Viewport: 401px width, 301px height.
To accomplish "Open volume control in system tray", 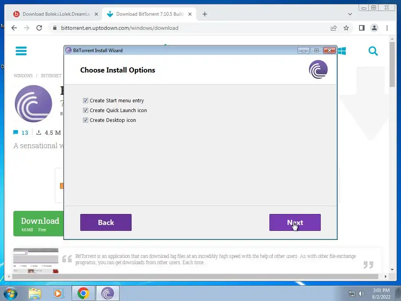I will click(361, 294).
